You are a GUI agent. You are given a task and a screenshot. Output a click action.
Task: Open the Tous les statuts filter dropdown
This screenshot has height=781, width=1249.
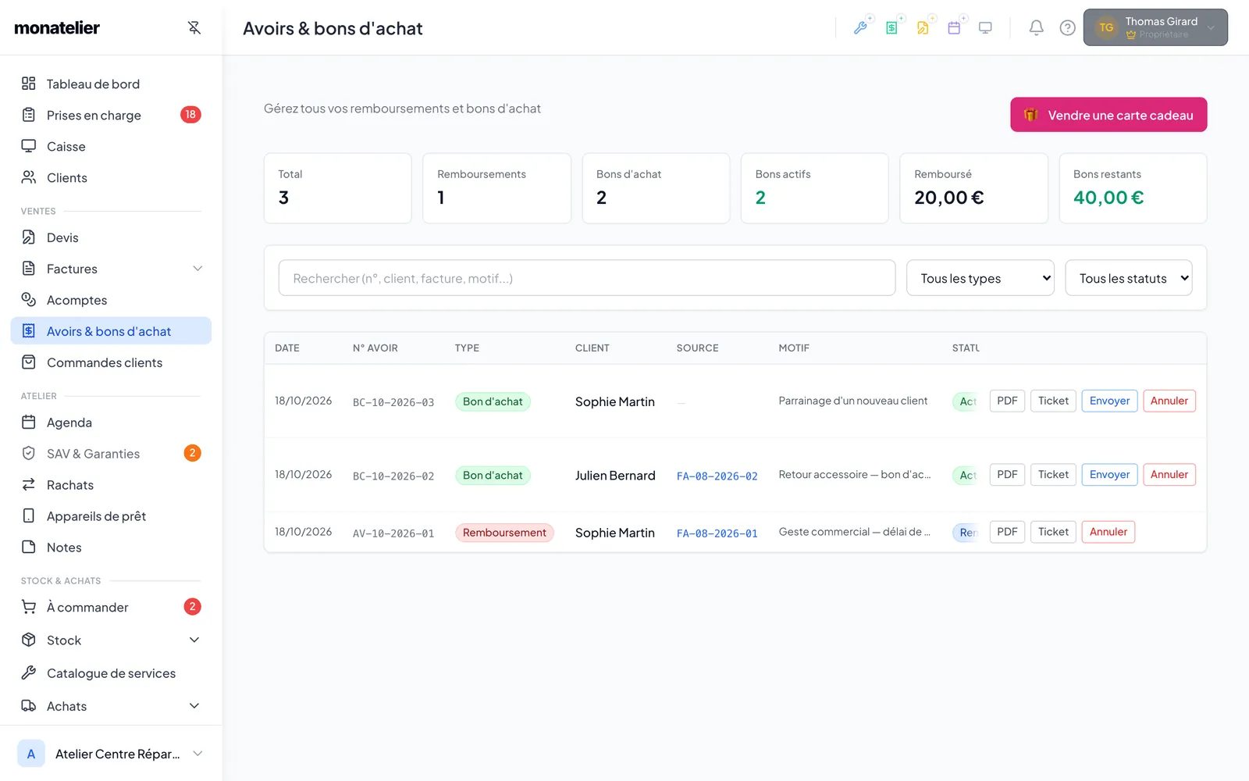pos(1129,278)
